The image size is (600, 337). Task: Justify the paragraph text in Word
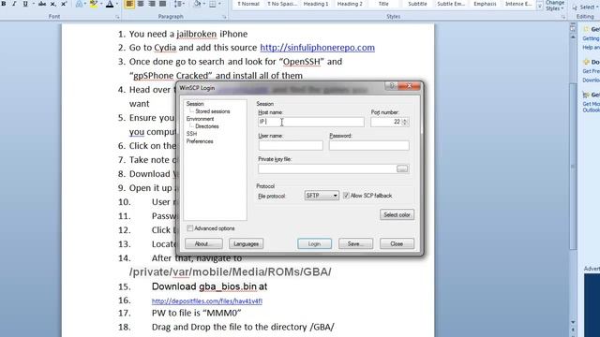pyautogui.click(x=162, y=4)
